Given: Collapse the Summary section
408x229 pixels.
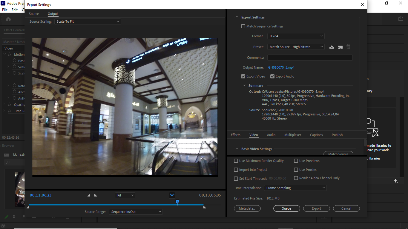Looking at the screenshot, I should (x=244, y=85).
